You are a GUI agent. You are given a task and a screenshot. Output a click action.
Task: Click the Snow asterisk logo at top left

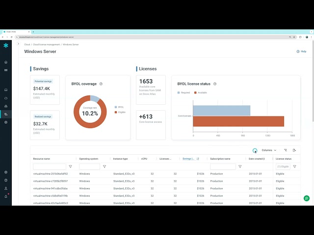[6, 46]
